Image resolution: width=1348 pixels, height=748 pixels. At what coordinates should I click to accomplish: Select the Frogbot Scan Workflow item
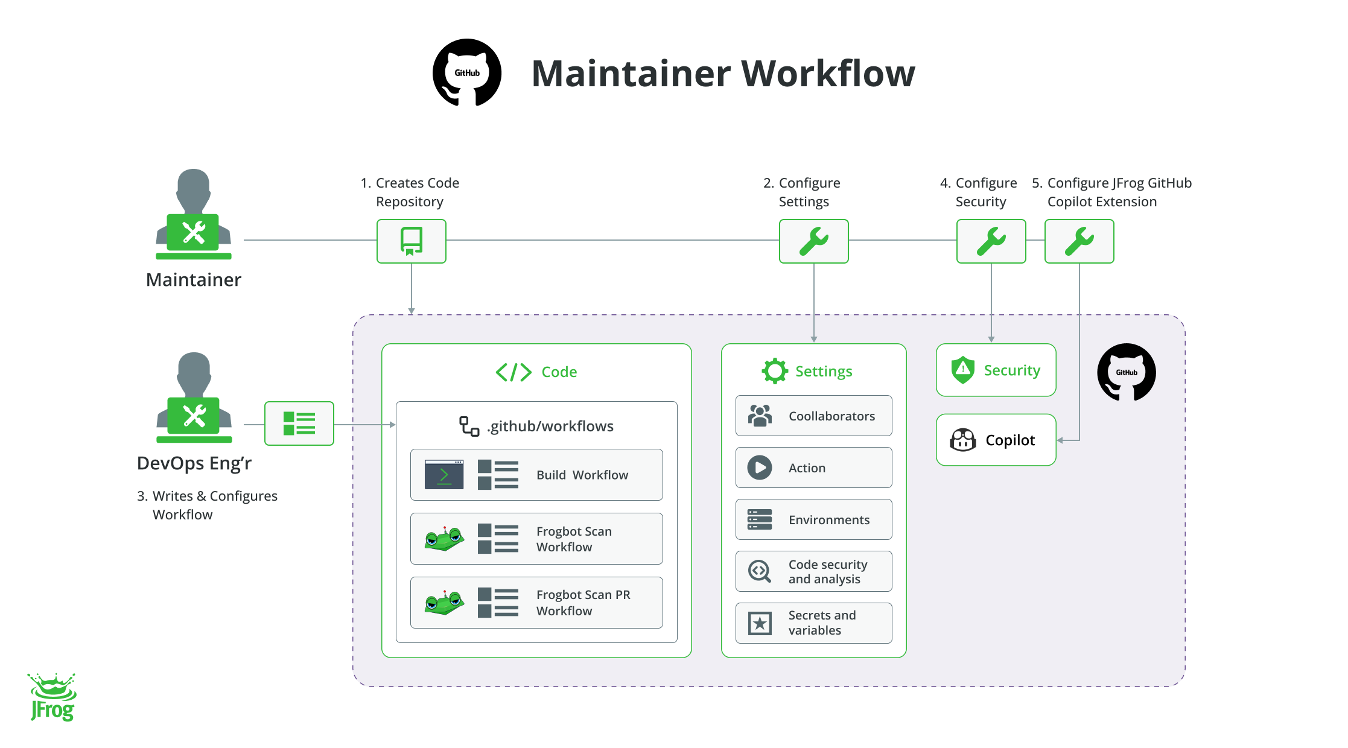pyautogui.click(x=536, y=539)
